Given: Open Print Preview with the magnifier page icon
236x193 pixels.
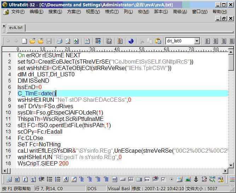Looking at the screenshot, I should tap(68, 41).
